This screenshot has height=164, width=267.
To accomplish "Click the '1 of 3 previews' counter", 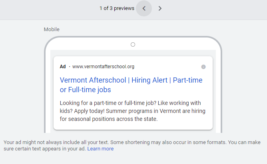I will (x=117, y=8).
